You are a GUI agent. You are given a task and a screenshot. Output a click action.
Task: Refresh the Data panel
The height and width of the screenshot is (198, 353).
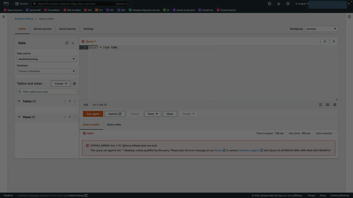pyautogui.click(x=67, y=43)
